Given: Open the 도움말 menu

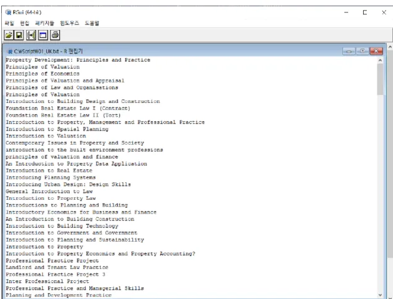Looking at the screenshot, I should tap(92, 23).
